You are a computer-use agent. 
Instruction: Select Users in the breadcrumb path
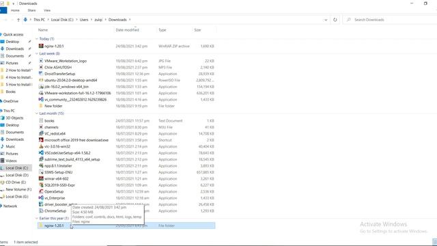[x=84, y=20]
